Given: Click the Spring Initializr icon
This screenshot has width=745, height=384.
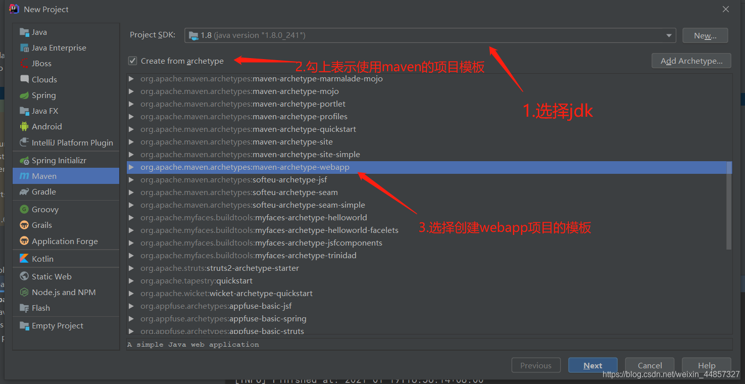Looking at the screenshot, I should click(x=24, y=161).
